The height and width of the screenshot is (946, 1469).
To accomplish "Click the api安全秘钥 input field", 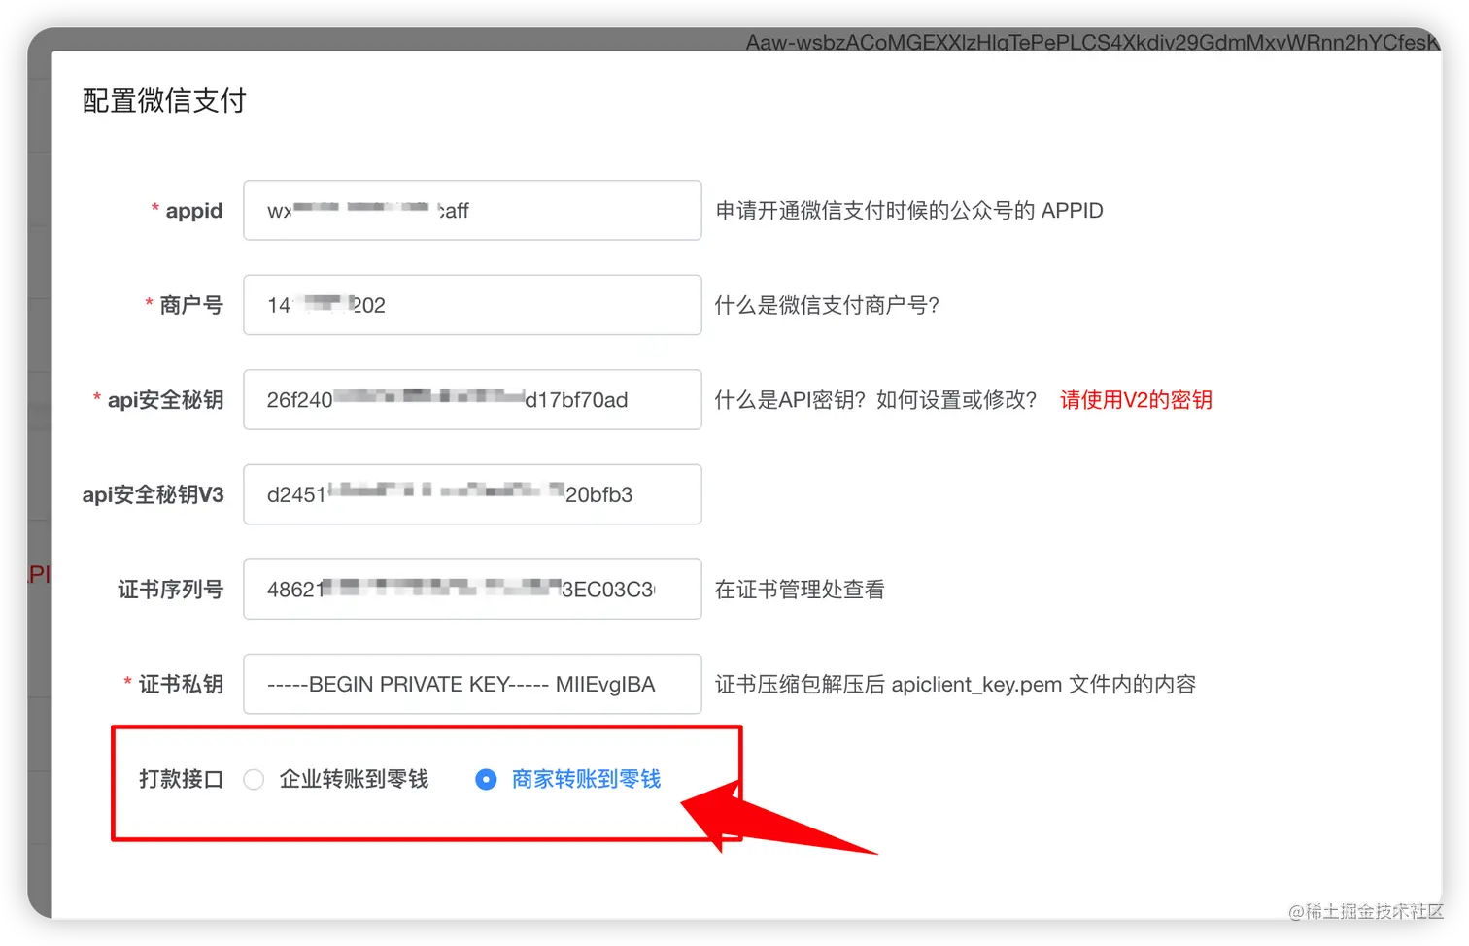I will pyautogui.click(x=472, y=399).
